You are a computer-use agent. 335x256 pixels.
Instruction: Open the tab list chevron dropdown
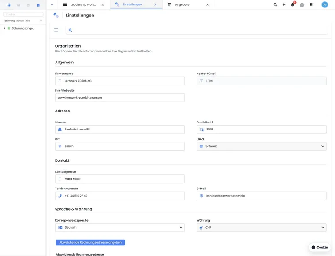pyautogui.click(x=52, y=5)
